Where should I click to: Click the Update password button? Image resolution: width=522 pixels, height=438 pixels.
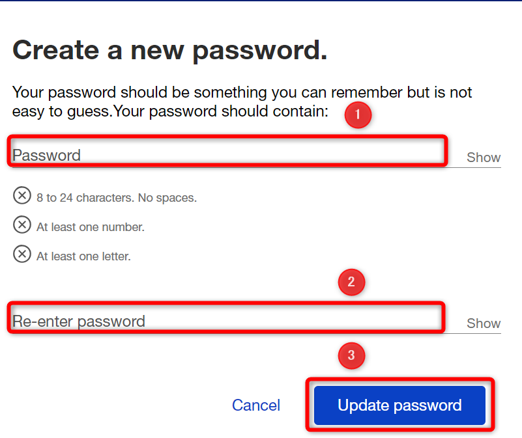(x=399, y=405)
